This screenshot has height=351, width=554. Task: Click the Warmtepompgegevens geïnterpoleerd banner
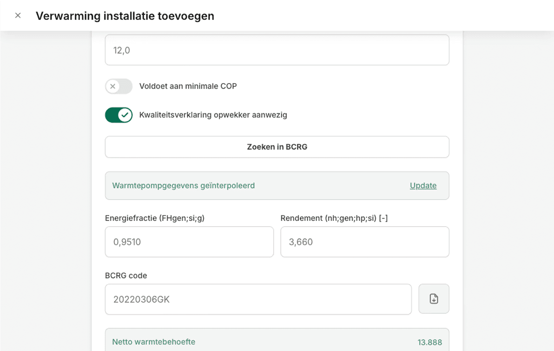click(x=277, y=185)
